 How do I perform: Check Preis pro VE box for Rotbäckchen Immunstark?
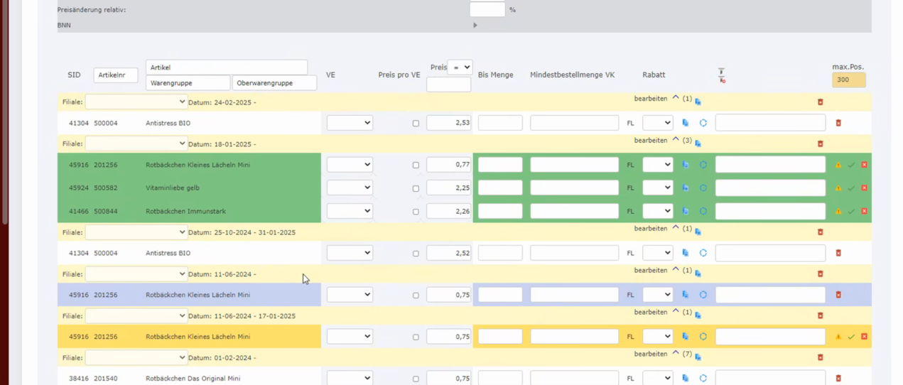click(x=416, y=212)
